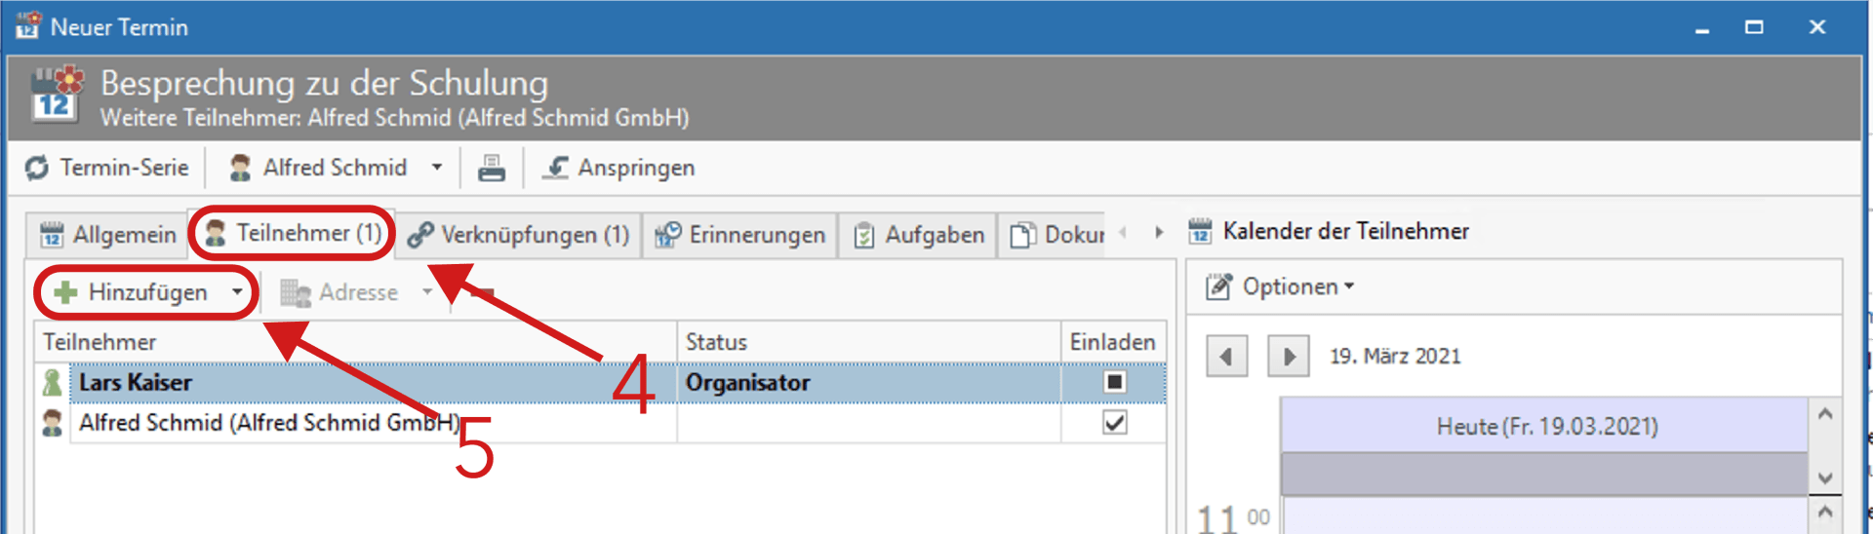Click the person icon beside Alfred Schmid row
Viewport: 1873px width, 534px height.
point(53,423)
